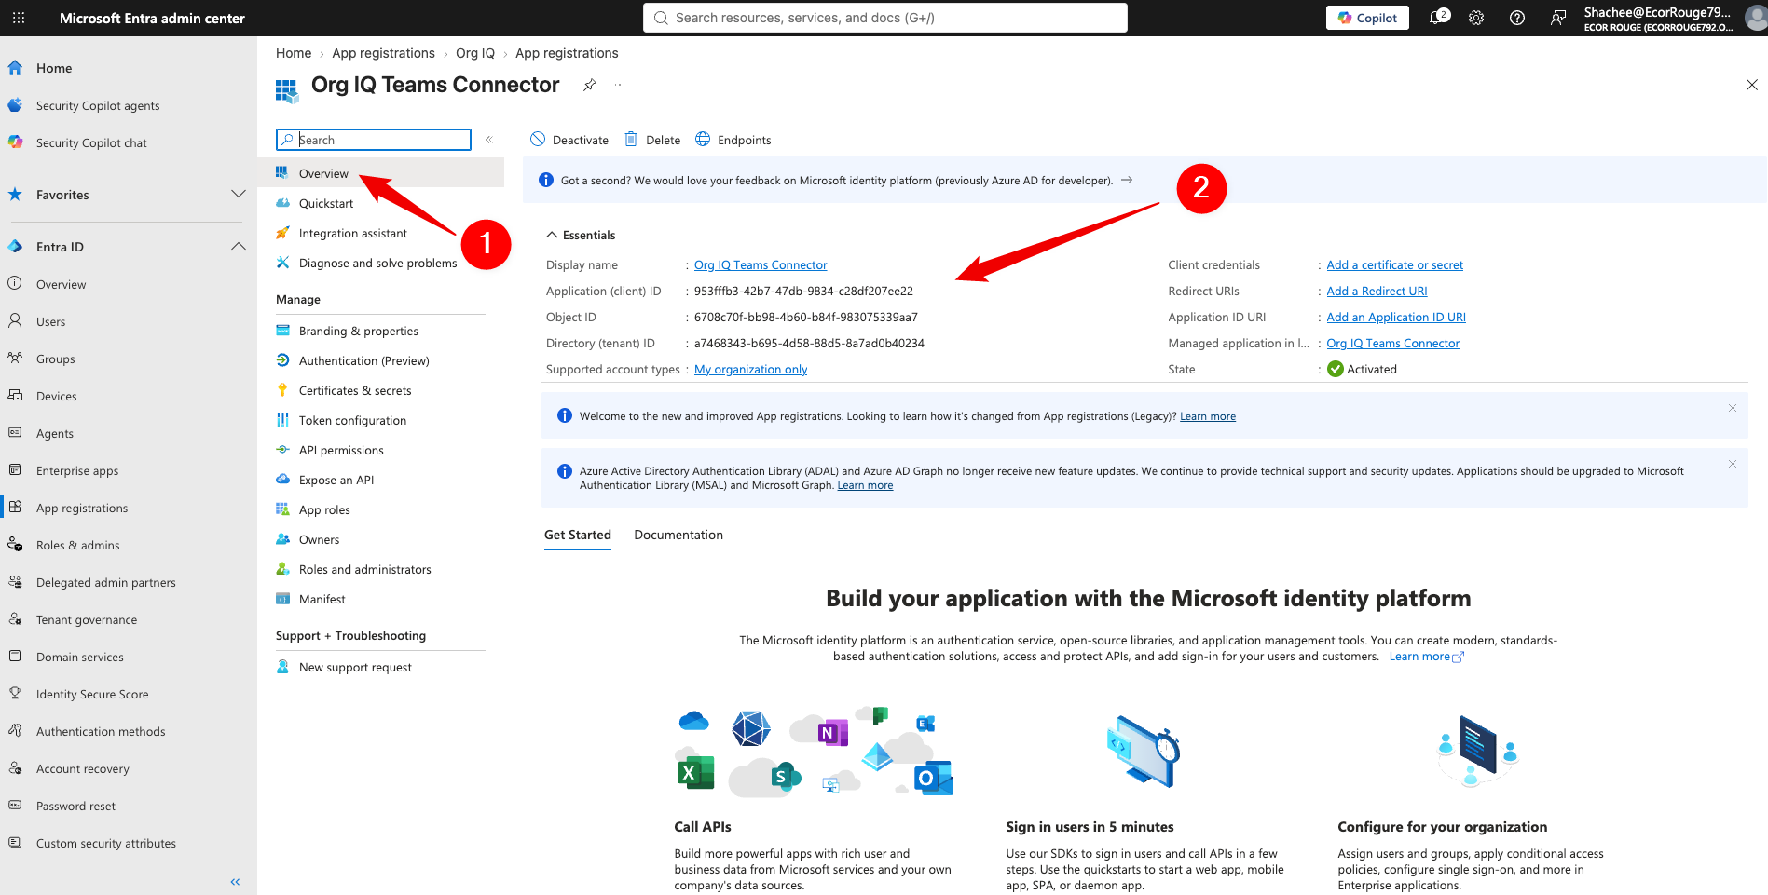Screen dimensions: 1768x895
Task: Collapse the Entra ID section chevron
Action: tap(239, 246)
